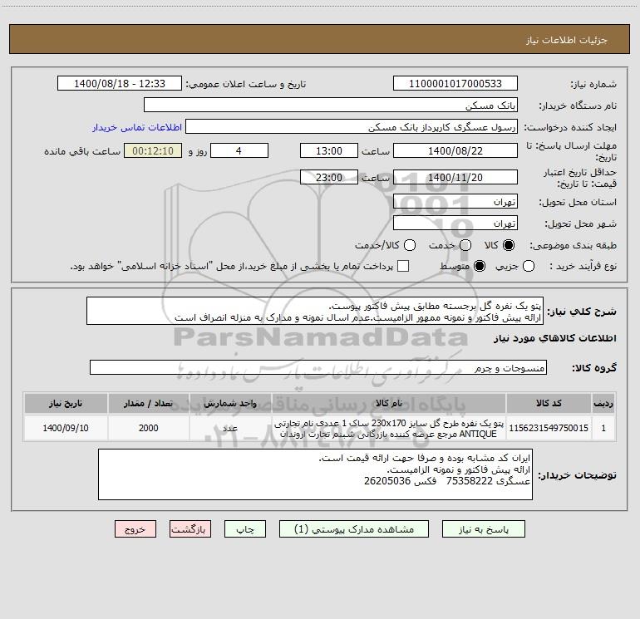Select the خدمت radio button

pos(465,245)
